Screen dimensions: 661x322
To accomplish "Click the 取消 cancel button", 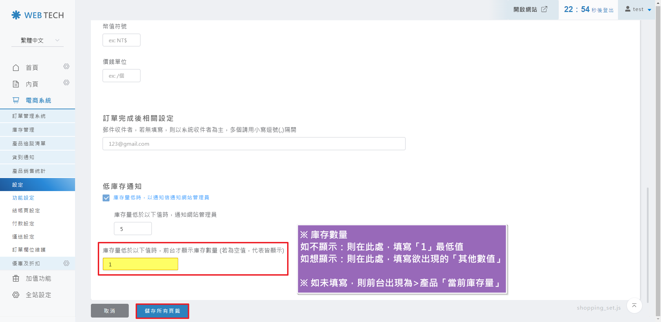I will (x=109, y=311).
